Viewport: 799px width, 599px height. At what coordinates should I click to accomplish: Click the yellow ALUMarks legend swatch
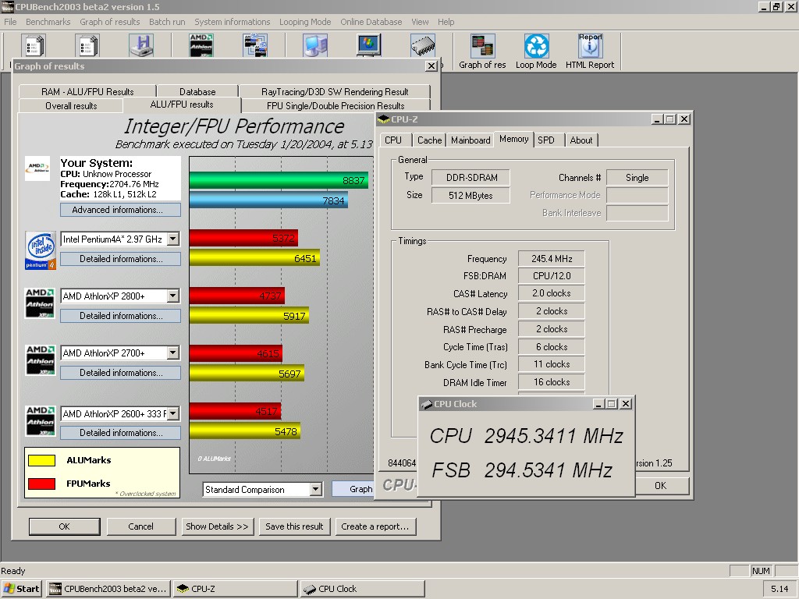pos(42,460)
